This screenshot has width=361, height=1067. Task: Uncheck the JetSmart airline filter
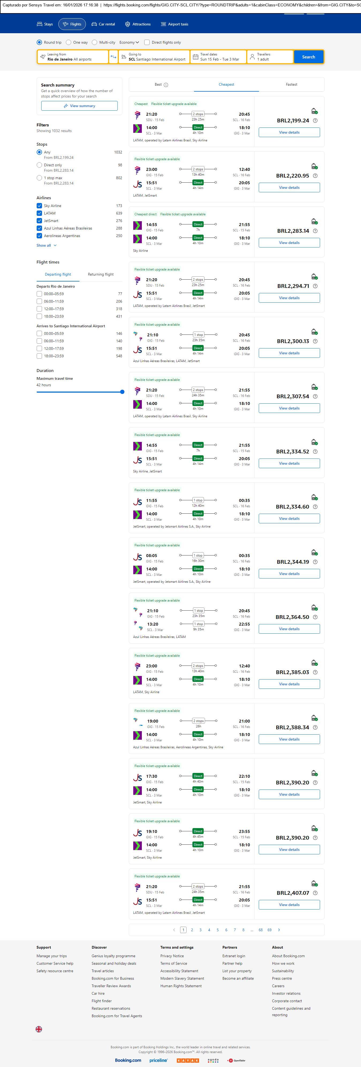(x=39, y=221)
